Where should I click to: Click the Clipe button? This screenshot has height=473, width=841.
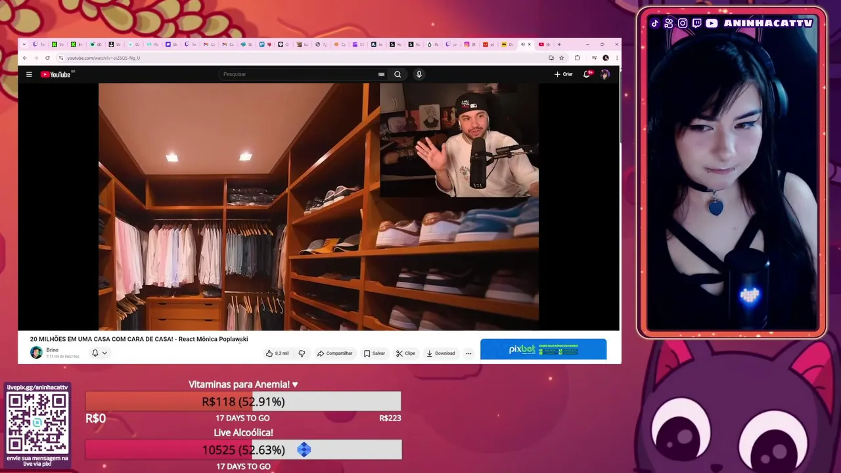click(x=405, y=353)
